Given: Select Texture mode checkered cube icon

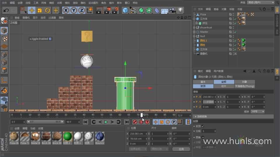Looking at the screenshot, I should click(x=4, y=39).
